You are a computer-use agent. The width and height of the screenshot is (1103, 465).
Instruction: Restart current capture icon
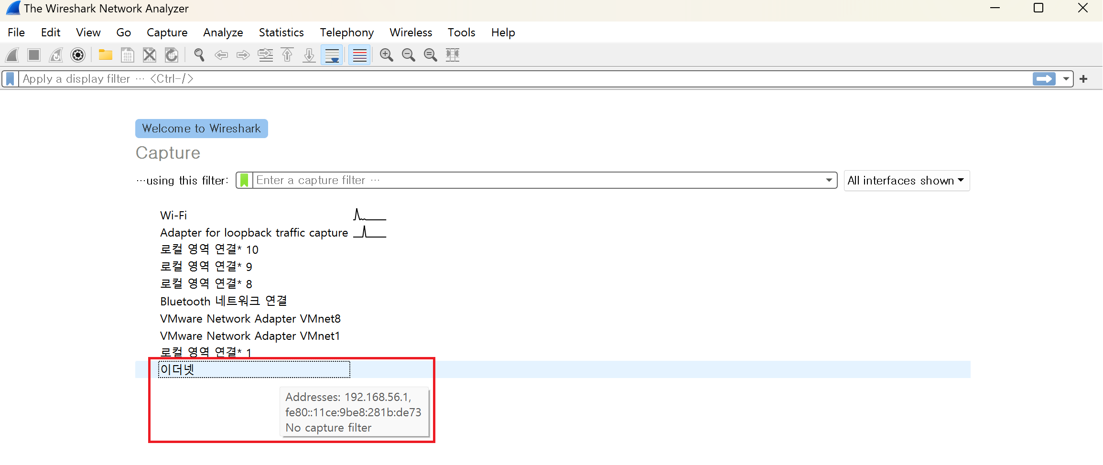pyautogui.click(x=56, y=55)
